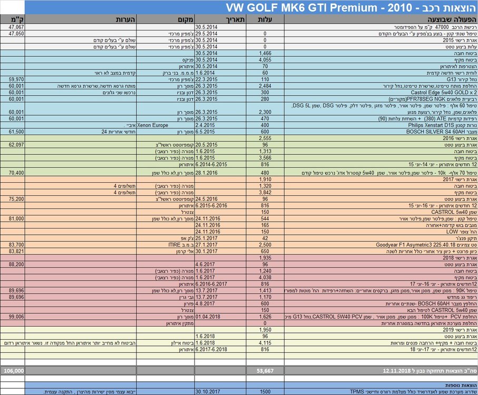Select the odometer cell "88,200"
478x395 pixels.
[x=12, y=264]
